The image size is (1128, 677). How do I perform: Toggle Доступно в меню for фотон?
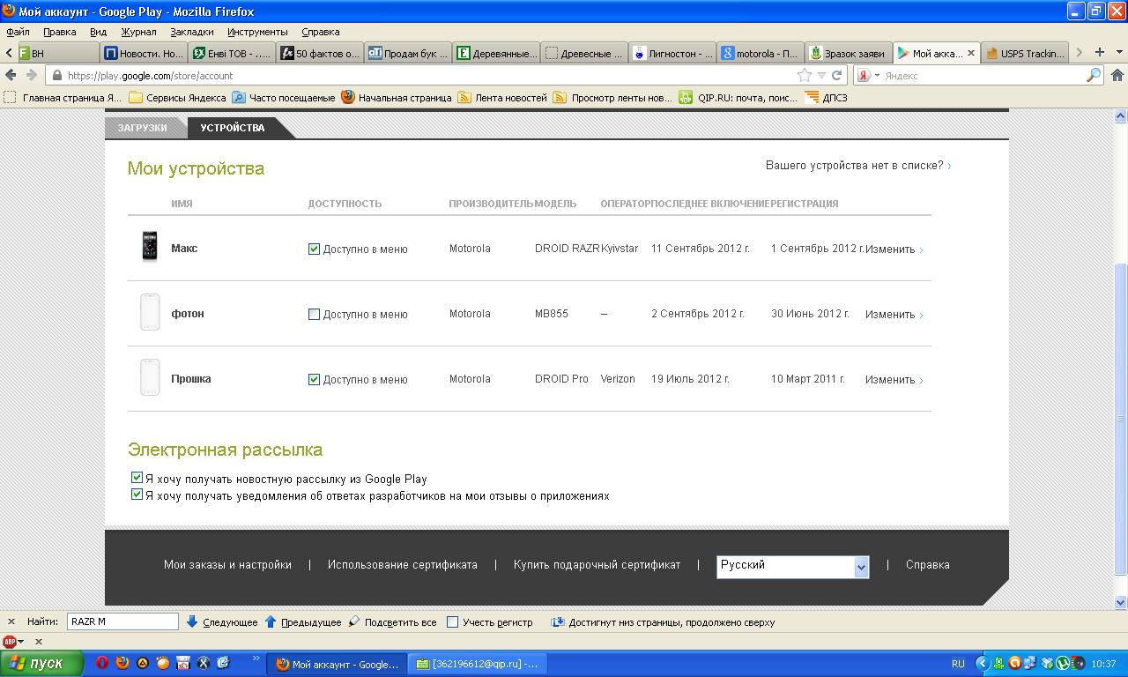click(314, 314)
